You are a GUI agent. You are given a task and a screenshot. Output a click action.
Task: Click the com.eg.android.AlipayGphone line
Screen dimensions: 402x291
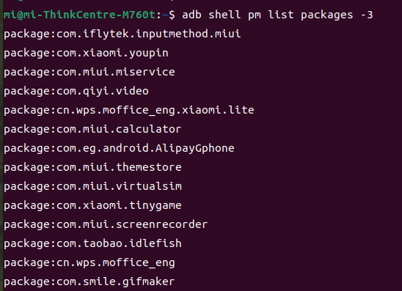click(119, 149)
